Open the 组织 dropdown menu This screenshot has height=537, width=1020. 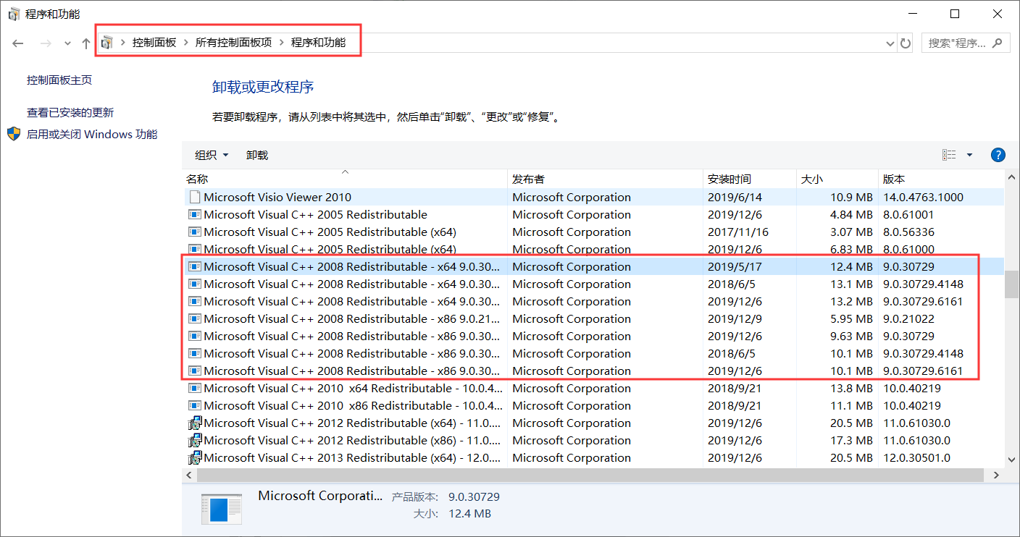pyautogui.click(x=212, y=155)
